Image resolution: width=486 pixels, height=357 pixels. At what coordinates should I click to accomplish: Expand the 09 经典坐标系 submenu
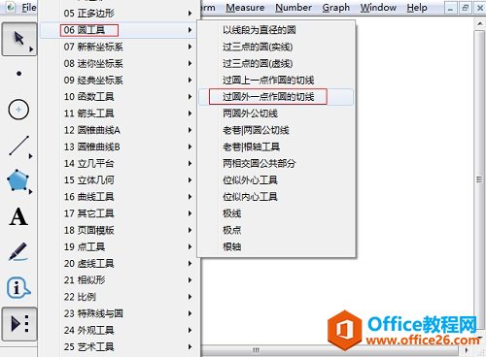tap(118, 81)
